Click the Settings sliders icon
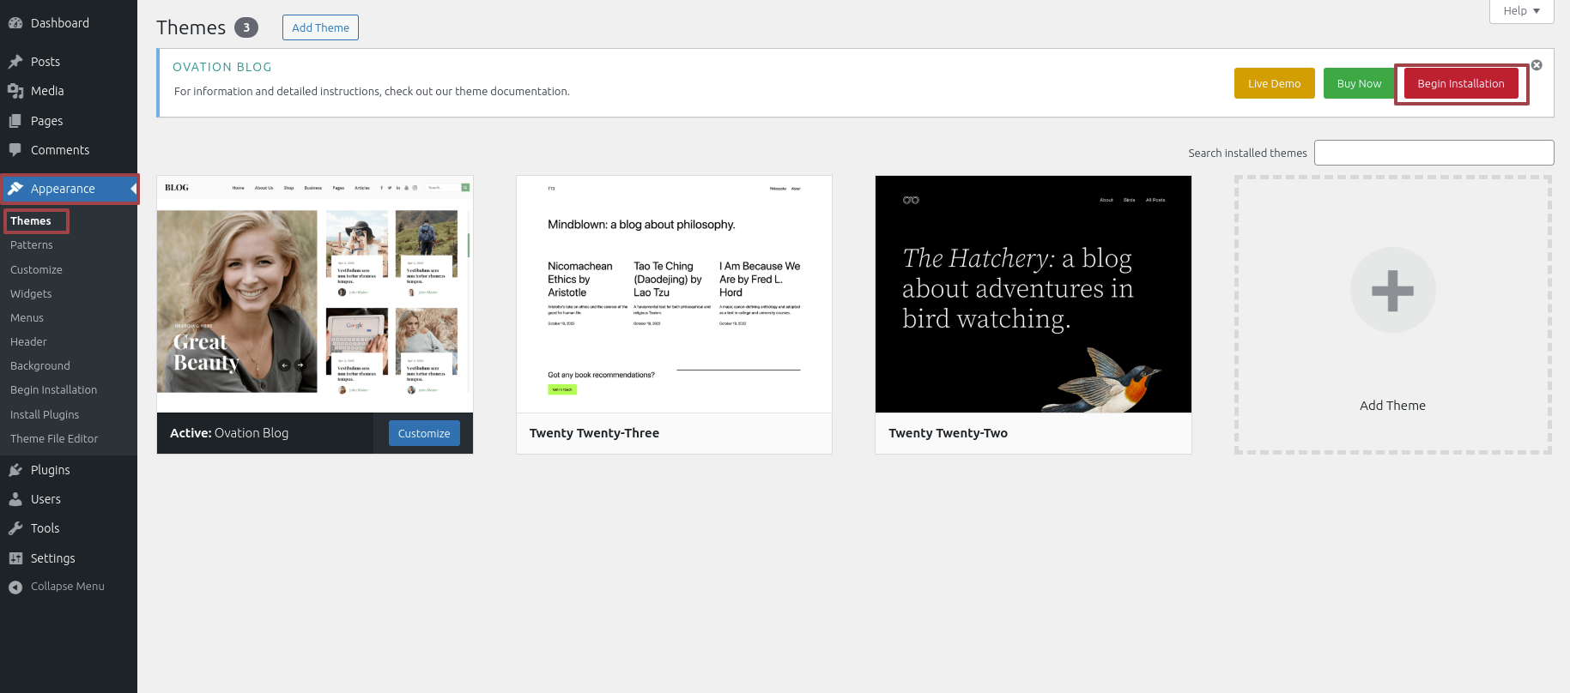 tap(15, 558)
